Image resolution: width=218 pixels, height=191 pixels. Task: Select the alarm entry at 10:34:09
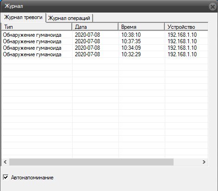coord(105,48)
